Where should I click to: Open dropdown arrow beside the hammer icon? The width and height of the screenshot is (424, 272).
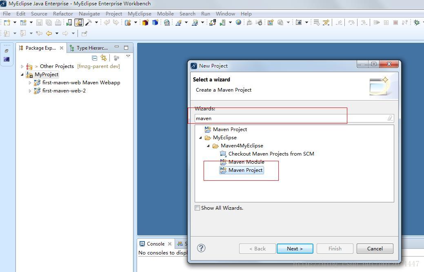(x=96, y=23)
